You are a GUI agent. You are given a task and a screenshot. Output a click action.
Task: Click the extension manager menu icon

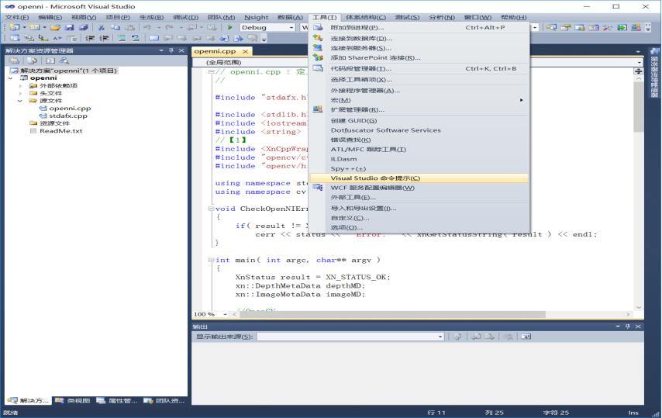(318, 110)
